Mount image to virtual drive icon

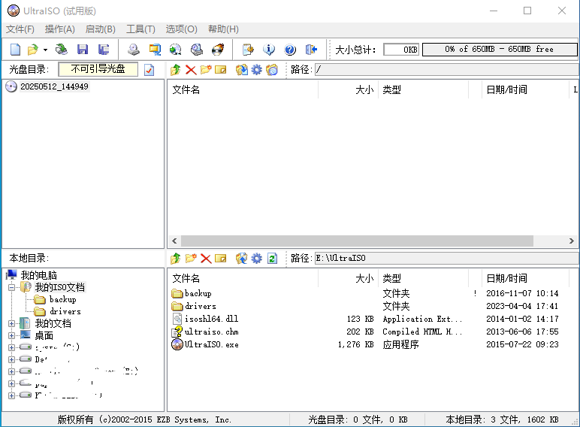[x=196, y=49]
